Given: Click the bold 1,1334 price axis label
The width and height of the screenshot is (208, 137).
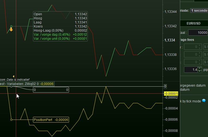Looking at the screenshot, I should [x=170, y=40].
